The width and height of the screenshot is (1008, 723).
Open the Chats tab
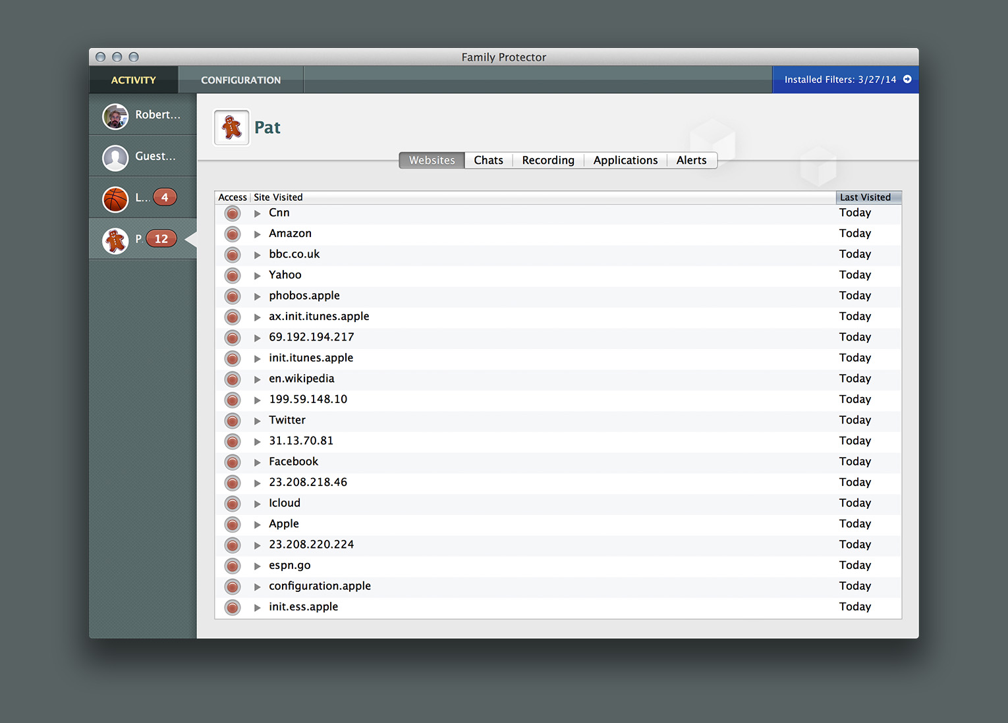489,160
